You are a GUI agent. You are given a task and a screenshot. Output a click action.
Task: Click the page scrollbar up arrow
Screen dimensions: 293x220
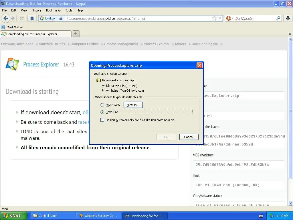click(x=290, y=40)
